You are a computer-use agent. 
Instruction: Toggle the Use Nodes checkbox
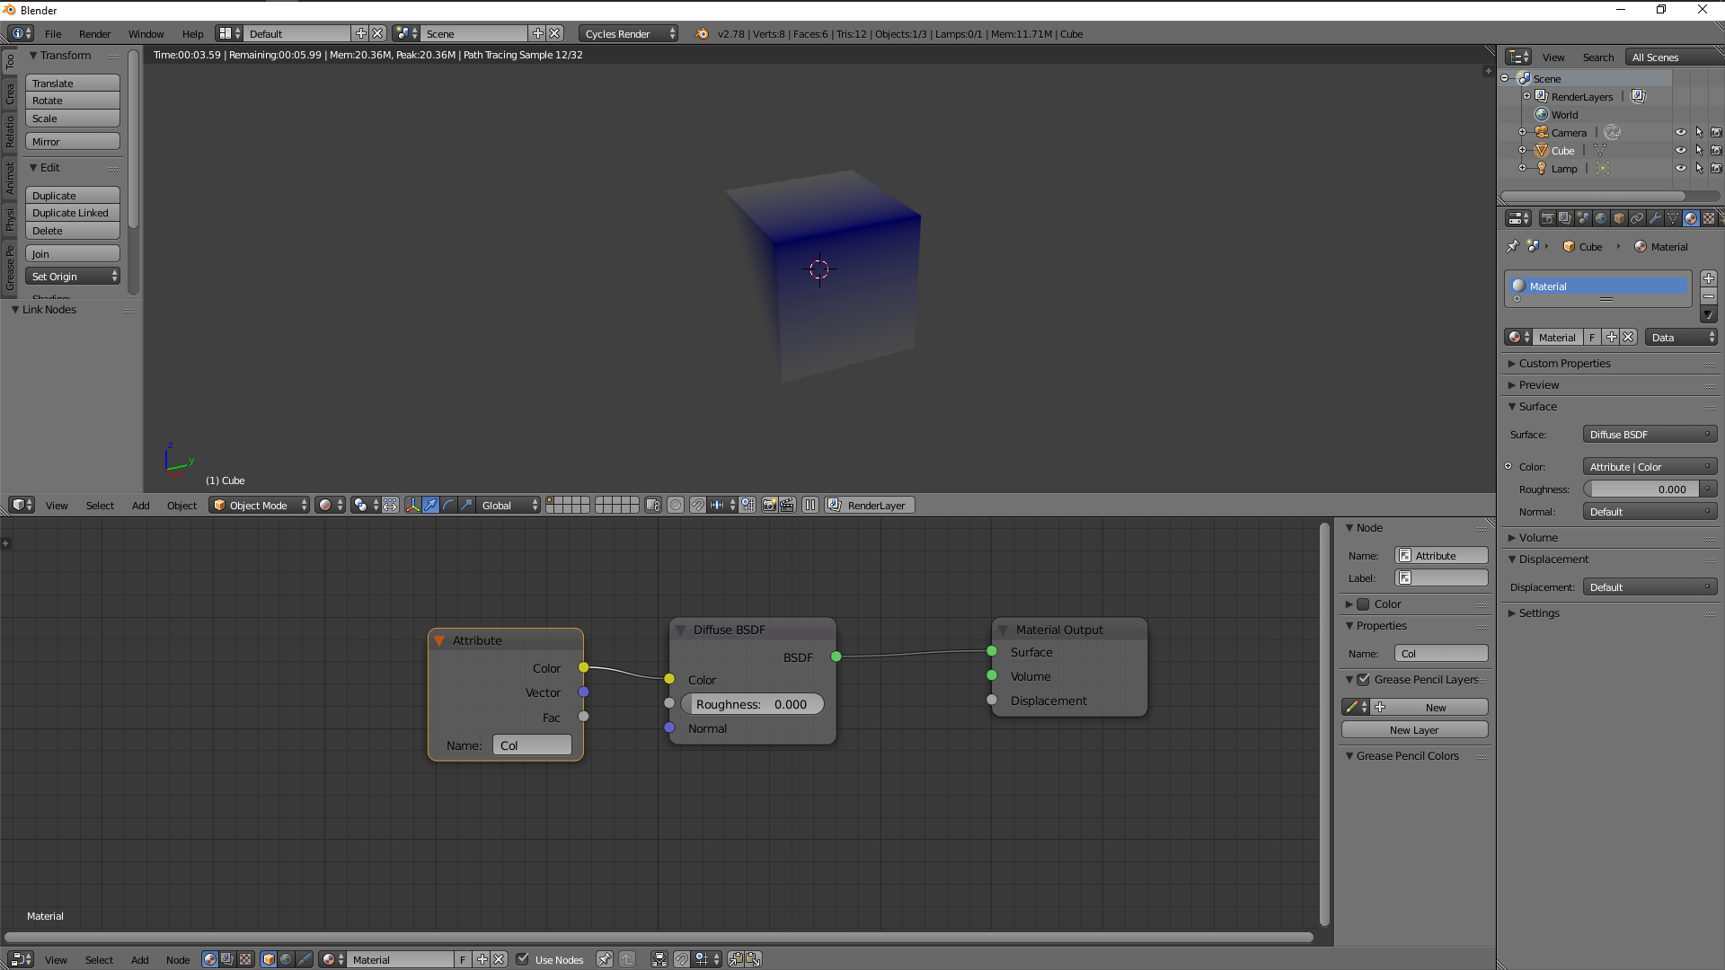[523, 959]
